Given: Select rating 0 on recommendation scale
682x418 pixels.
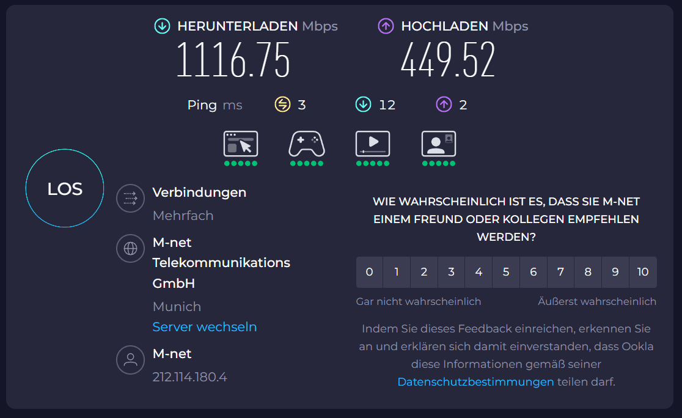Looking at the screenshot, I should pos(369,272).
